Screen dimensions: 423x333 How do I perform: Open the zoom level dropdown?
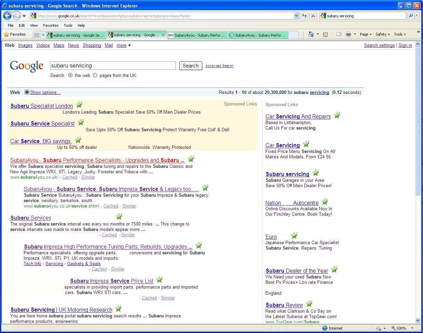(x=412, y=328)
